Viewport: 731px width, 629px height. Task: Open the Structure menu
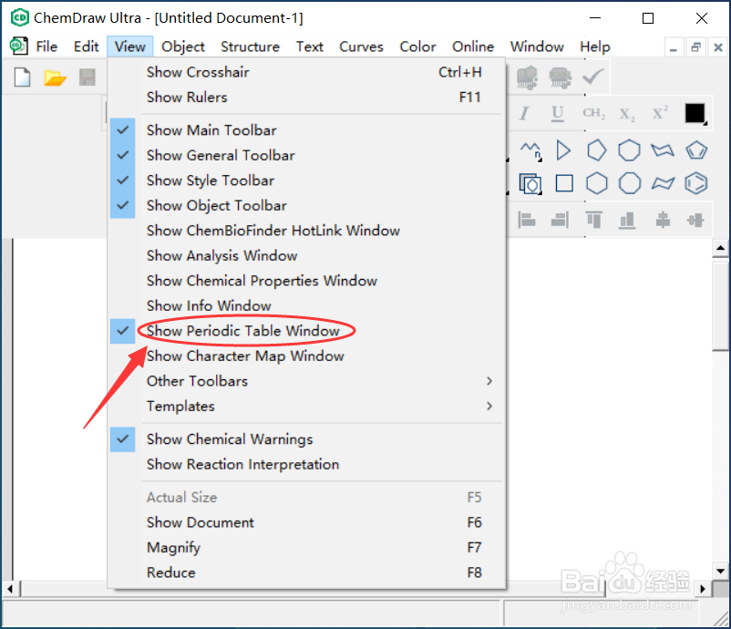[250, 46]
